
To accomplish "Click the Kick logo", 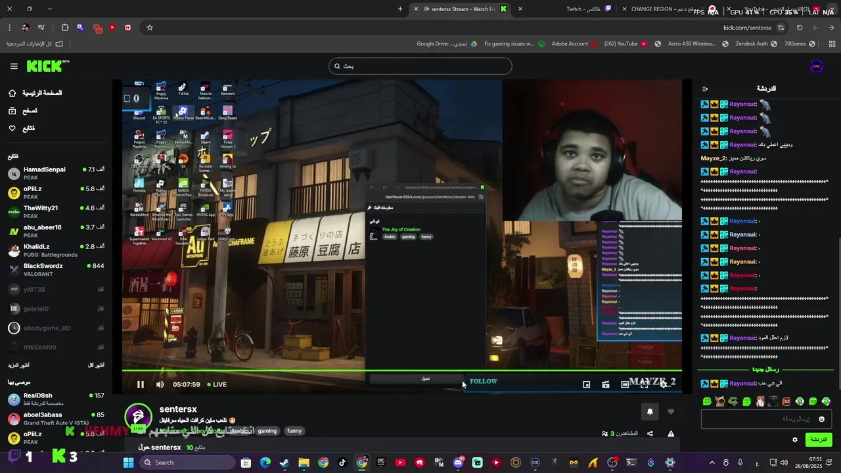I will point(48,66).
